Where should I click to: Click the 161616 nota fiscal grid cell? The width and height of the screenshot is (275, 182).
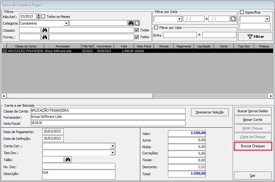click(144, 51)
